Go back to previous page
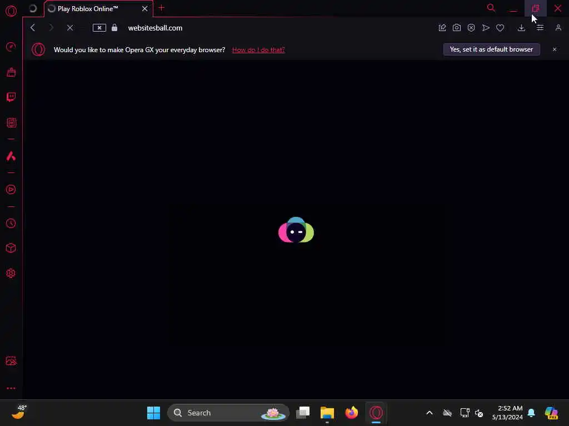 coord(33,28)
